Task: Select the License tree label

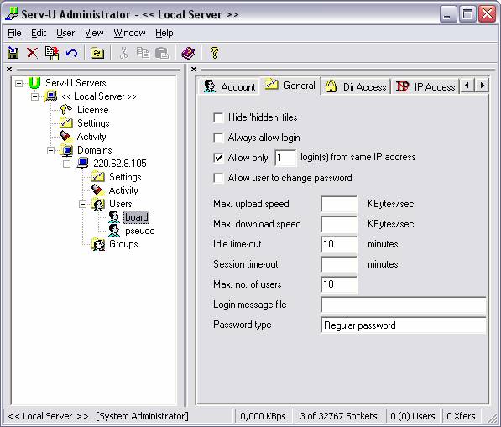Action: (92, 110)
